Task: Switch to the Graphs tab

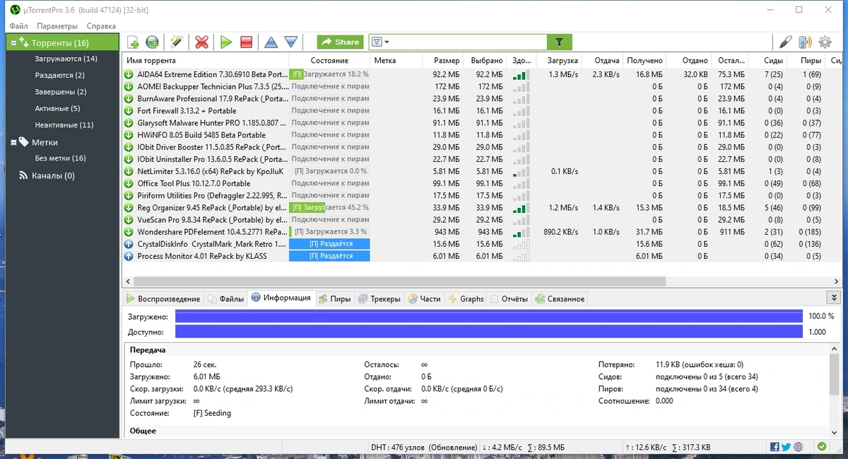Action: click(x=466, y=298)
